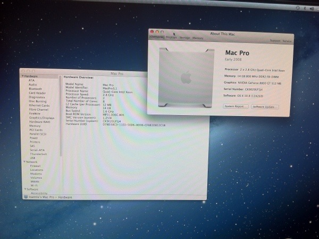Click the volume icon in menu bar
The height and width of the screenshot is (239, 319).
pos(312,9)
